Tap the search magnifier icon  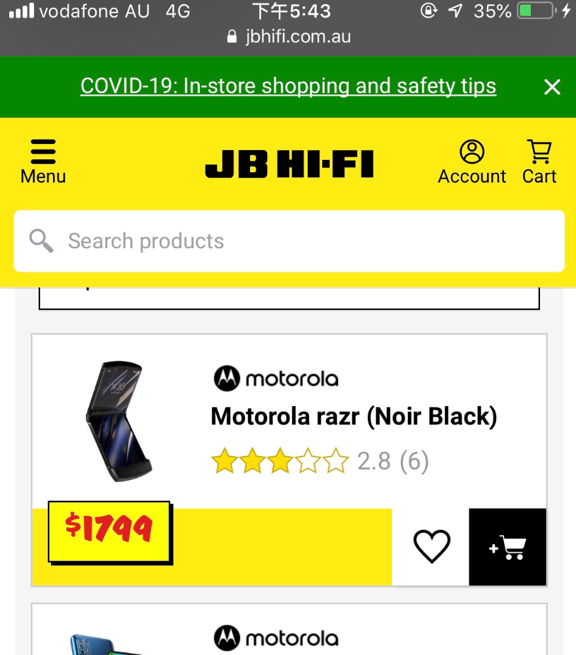tap(41, 241)
